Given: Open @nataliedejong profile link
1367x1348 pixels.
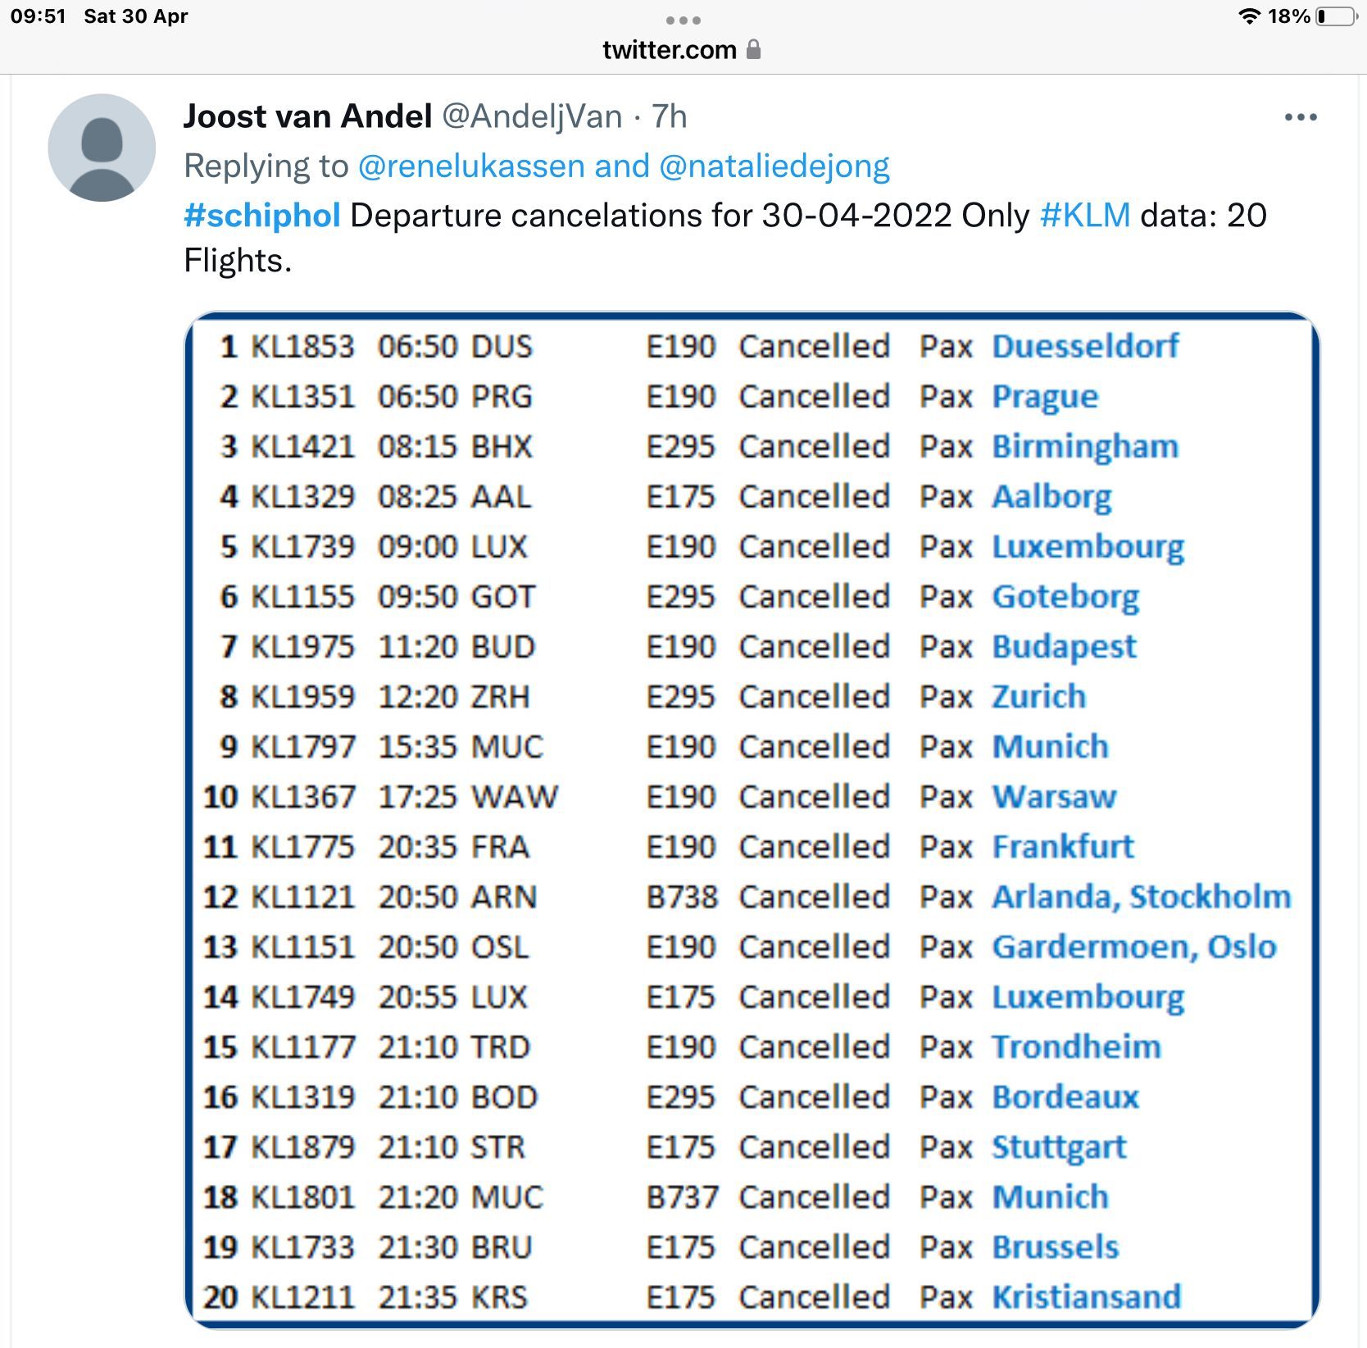Looking at the screenshot, I should pyautogui.click(x=774, y=166).
